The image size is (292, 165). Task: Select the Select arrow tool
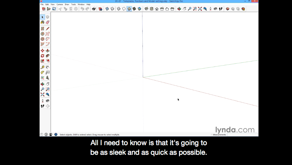pos(42,17)
